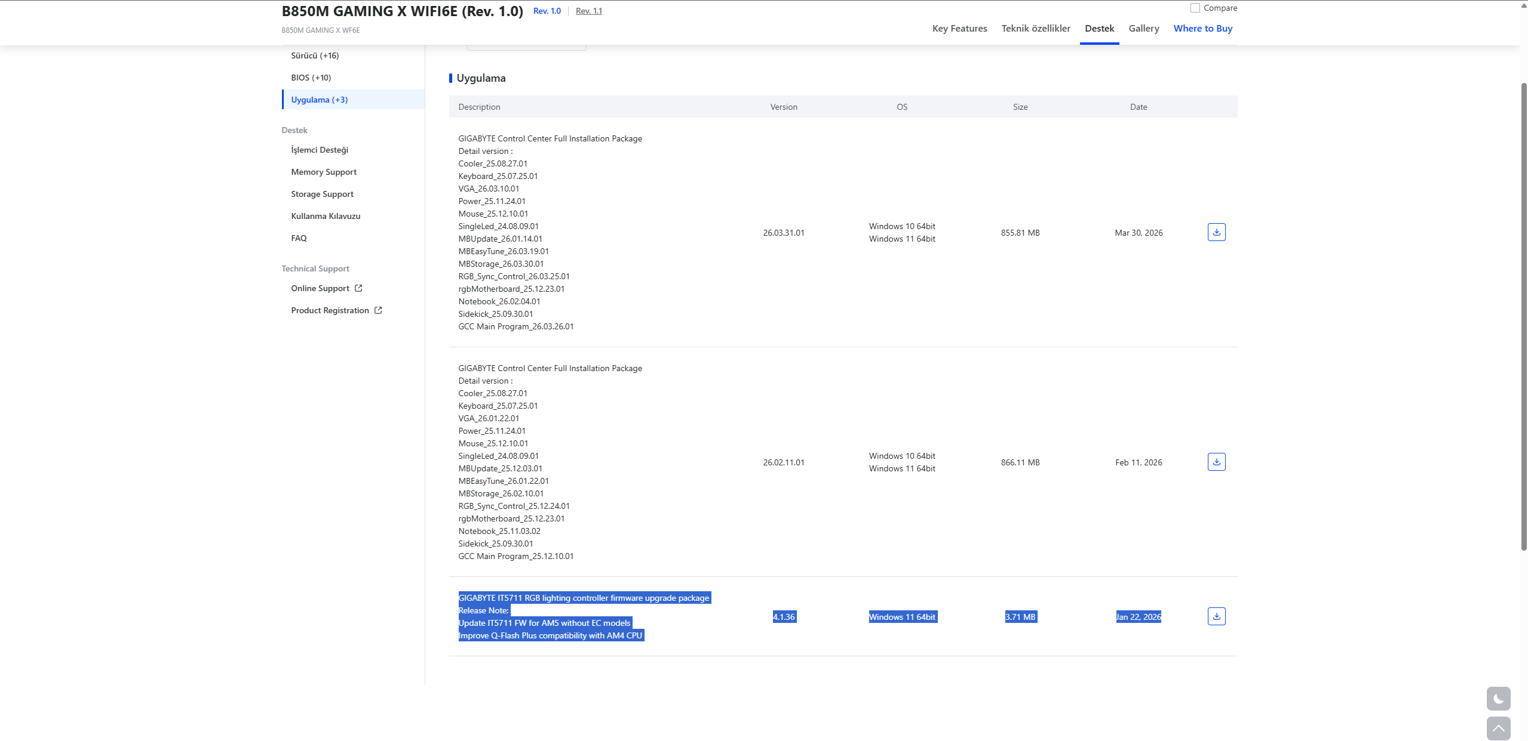This screenshot has height=741, width=1528.
Task: Click 'Update IT5711 FW for AM5 without EC models'
Action: pos(544,623)
